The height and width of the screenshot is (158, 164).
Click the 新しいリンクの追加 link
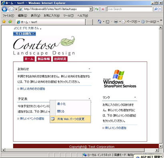tap(116, 128)
